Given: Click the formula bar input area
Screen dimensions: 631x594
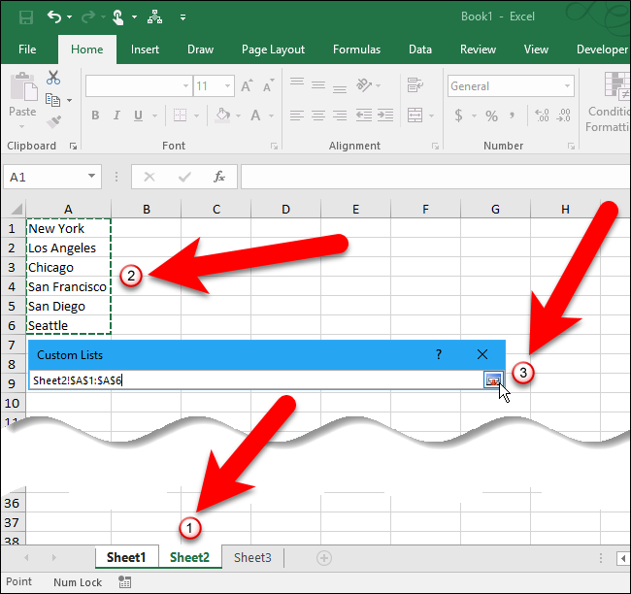Looking at the screenshot, I should coord(436,177).
